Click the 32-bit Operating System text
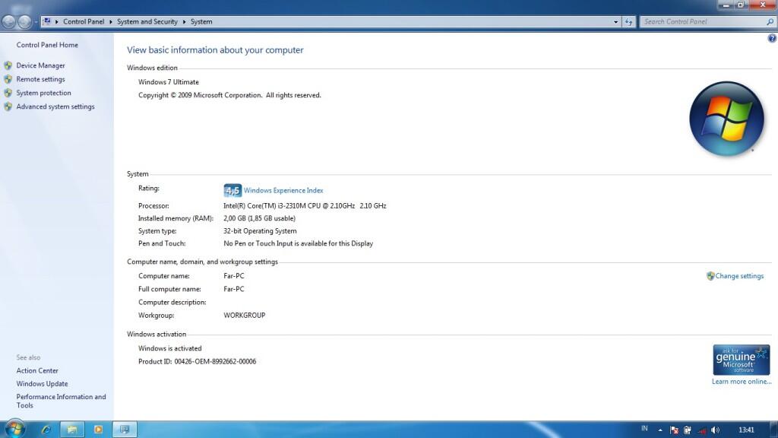The width and height of the screenshot is (778, 438). (x=260, y=231)
